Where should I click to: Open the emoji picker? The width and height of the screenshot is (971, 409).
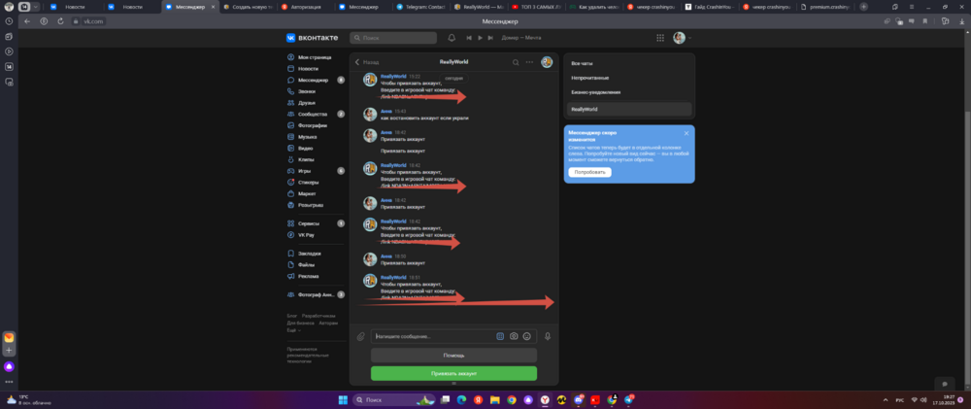[x=527, y=336]
